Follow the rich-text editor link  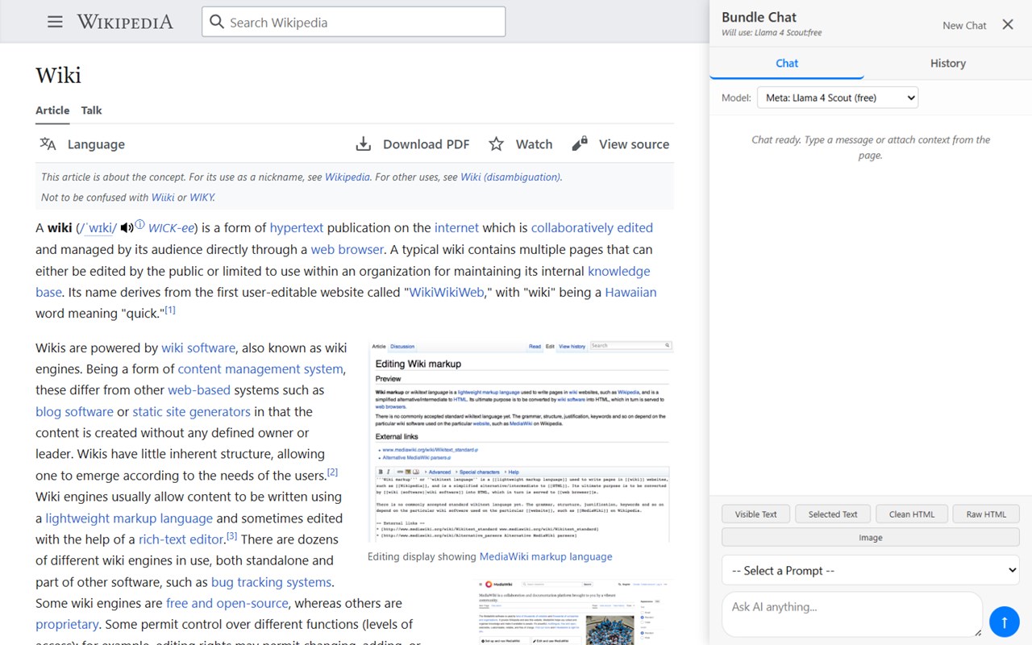tap(181, 539)
